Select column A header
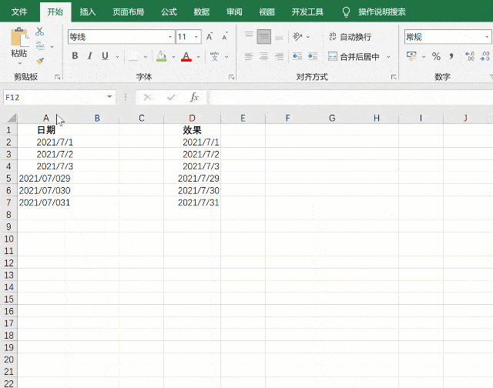 pos(46,118)
